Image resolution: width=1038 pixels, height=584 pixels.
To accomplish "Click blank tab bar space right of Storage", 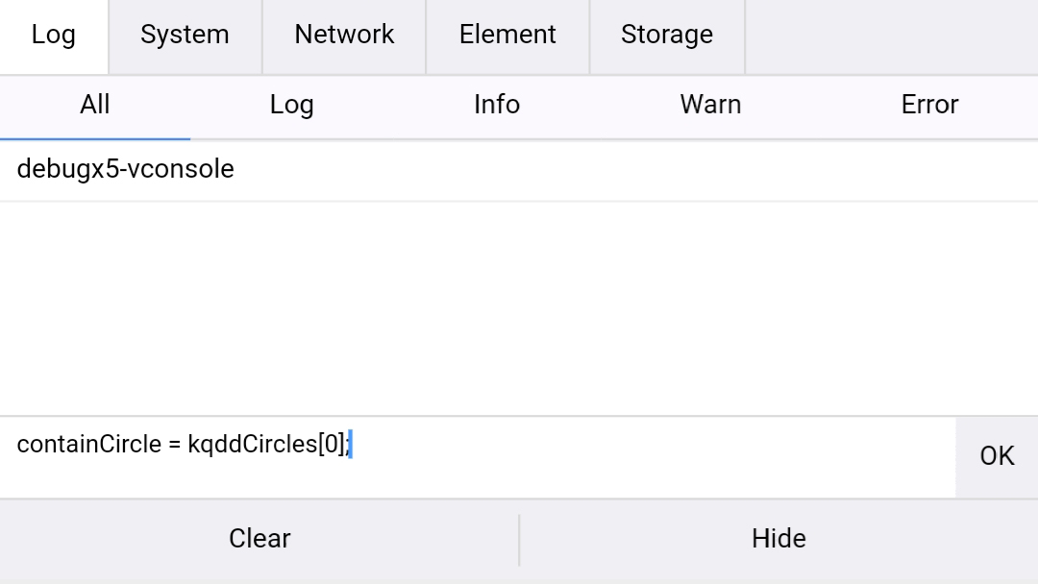I will [890, 36].
